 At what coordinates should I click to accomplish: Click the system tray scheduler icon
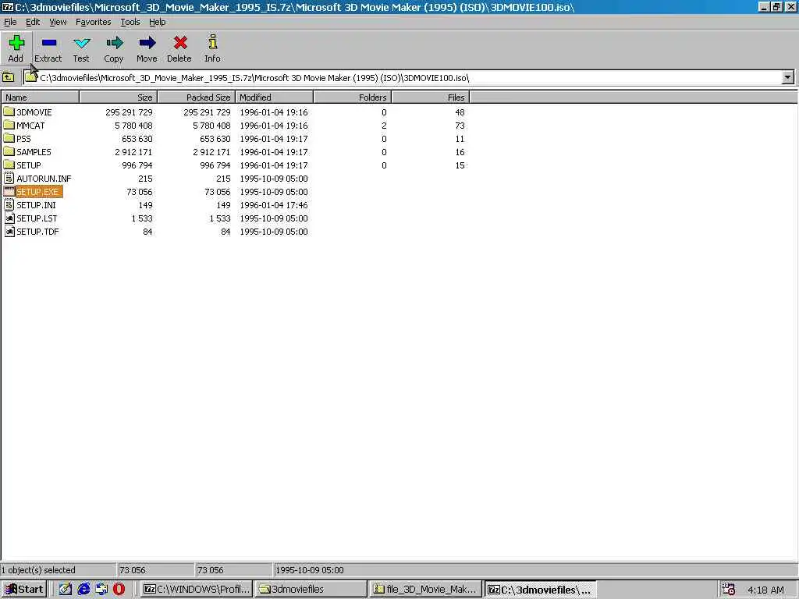click(x=729, y=590)
